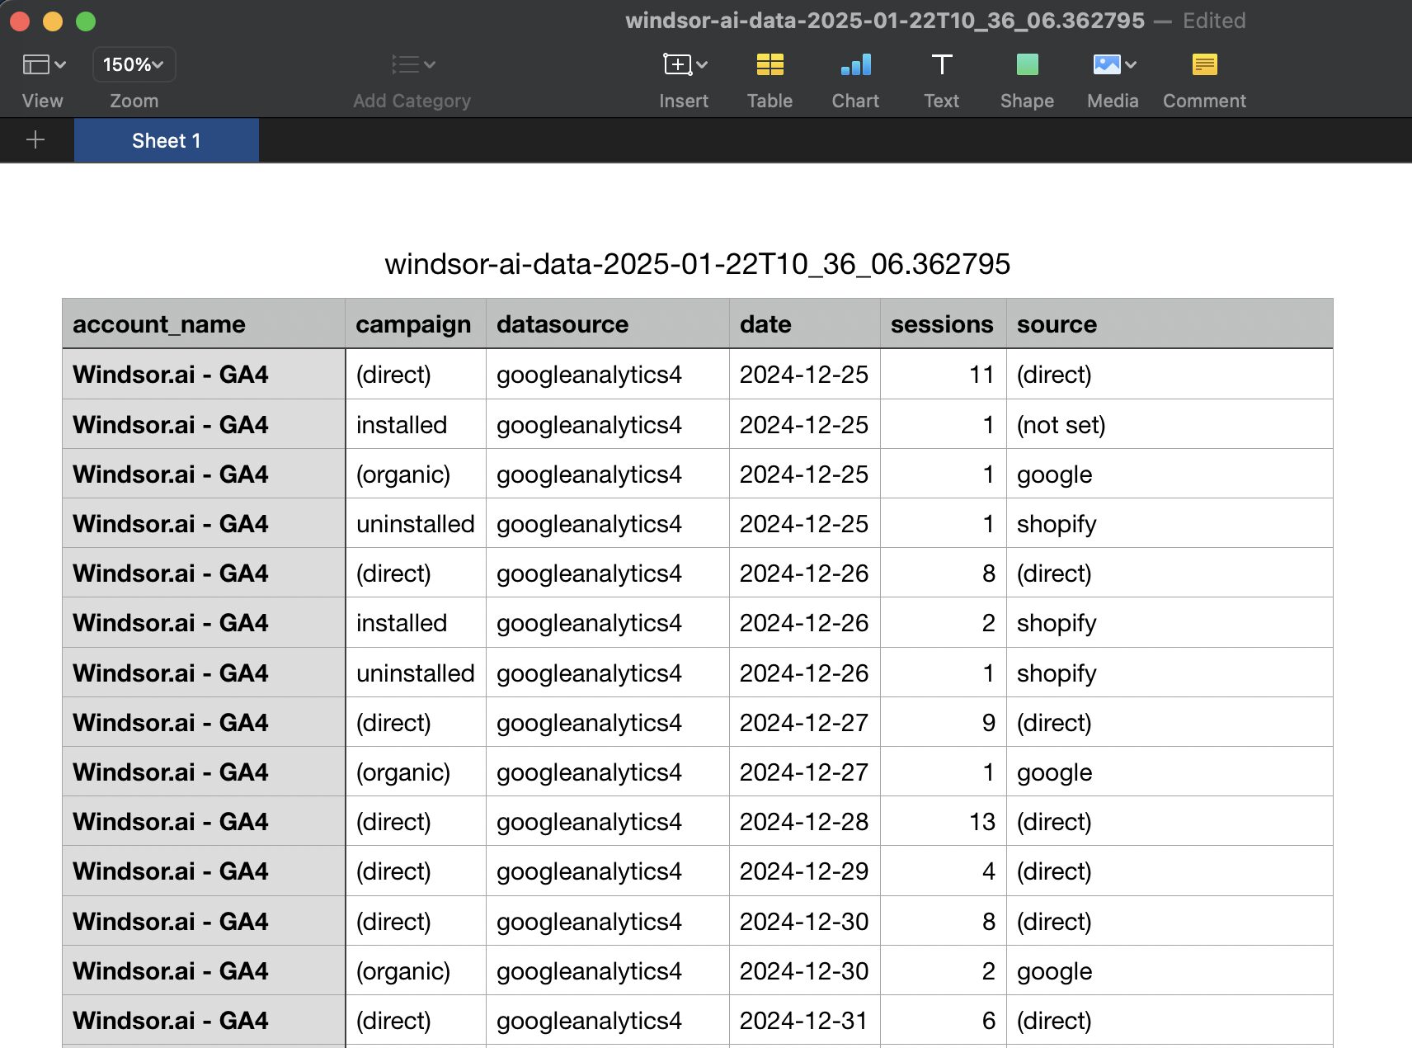
Task: Select the sessions cell showing 11
Action: point(944,375)
